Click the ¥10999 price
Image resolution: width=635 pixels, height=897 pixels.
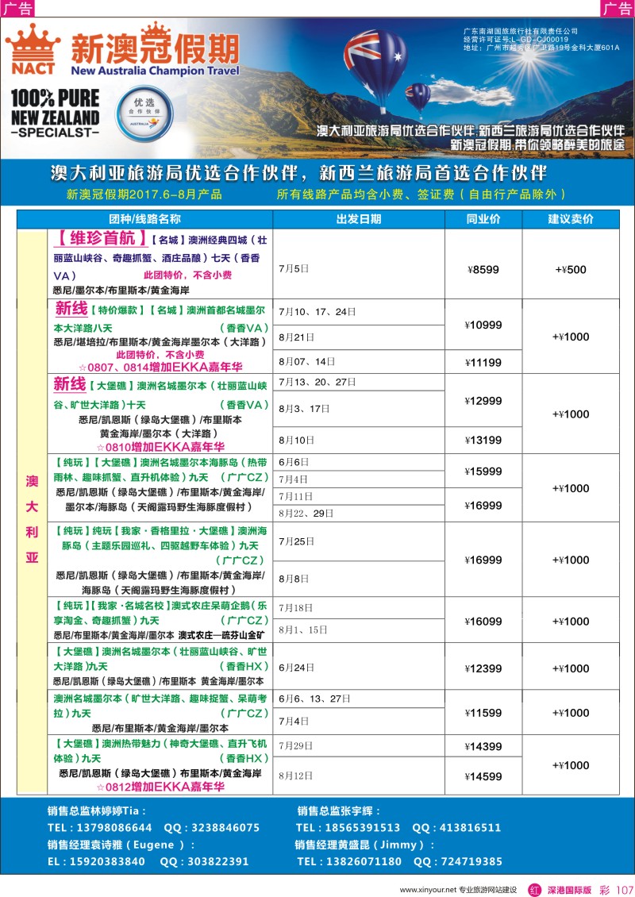pyautogui.click(x=483, y=325)
